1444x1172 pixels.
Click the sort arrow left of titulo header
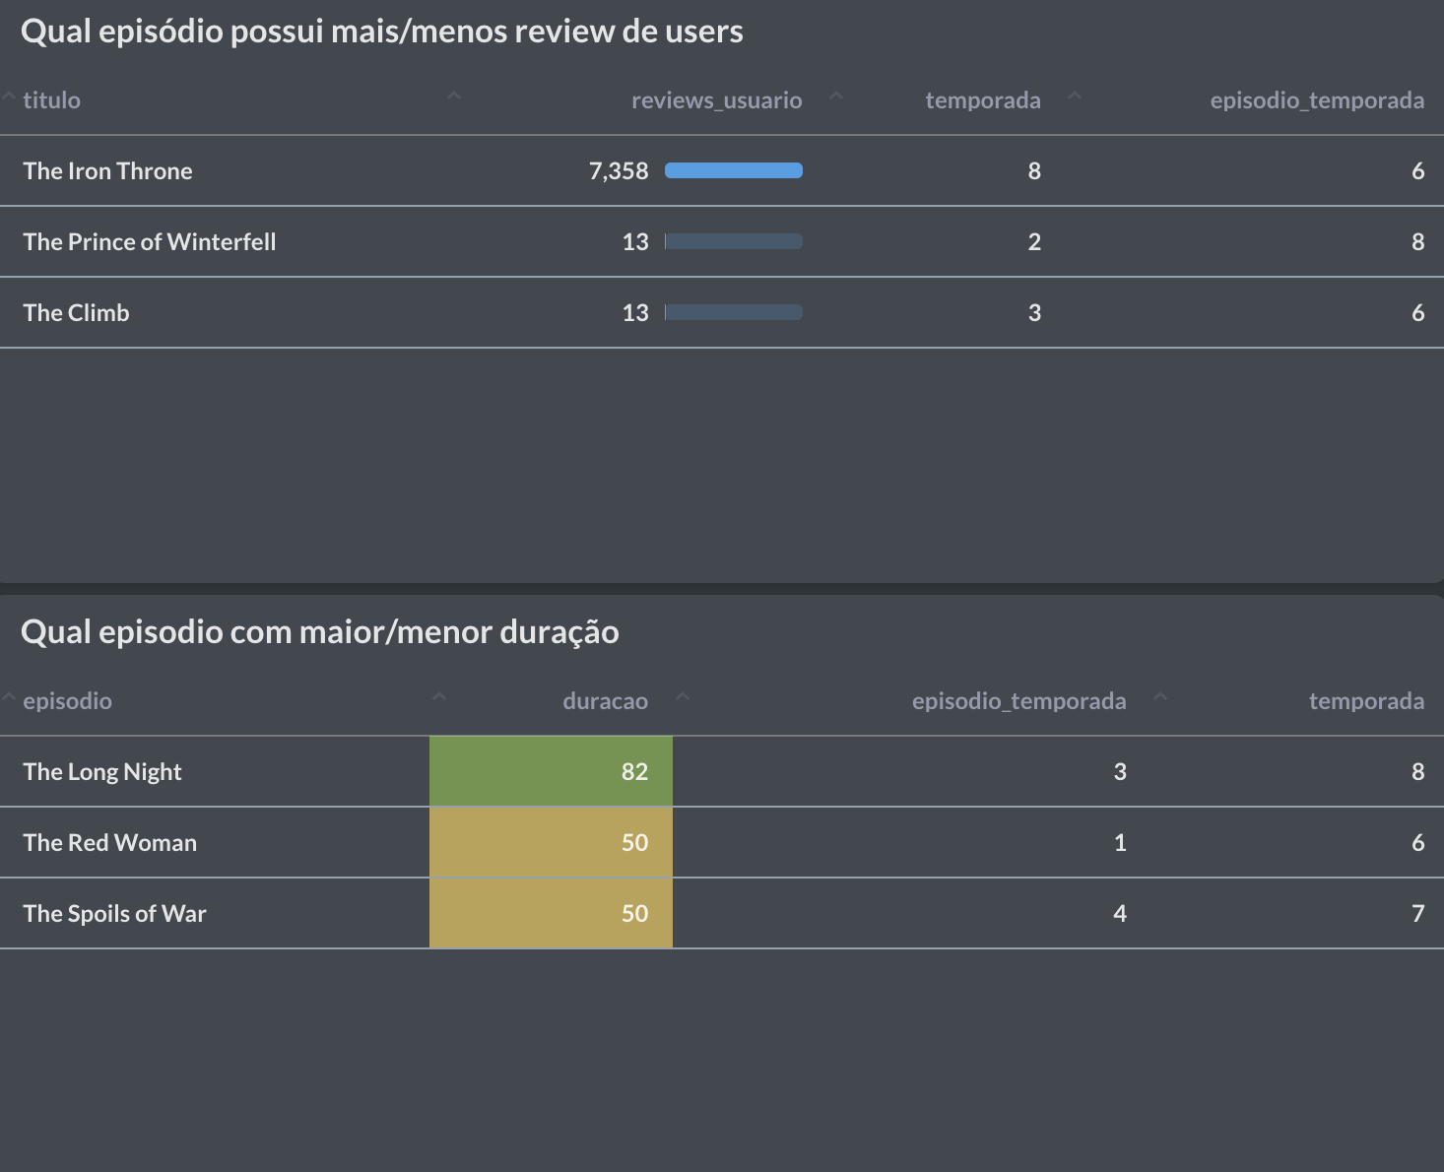click(x=9, y=94)
